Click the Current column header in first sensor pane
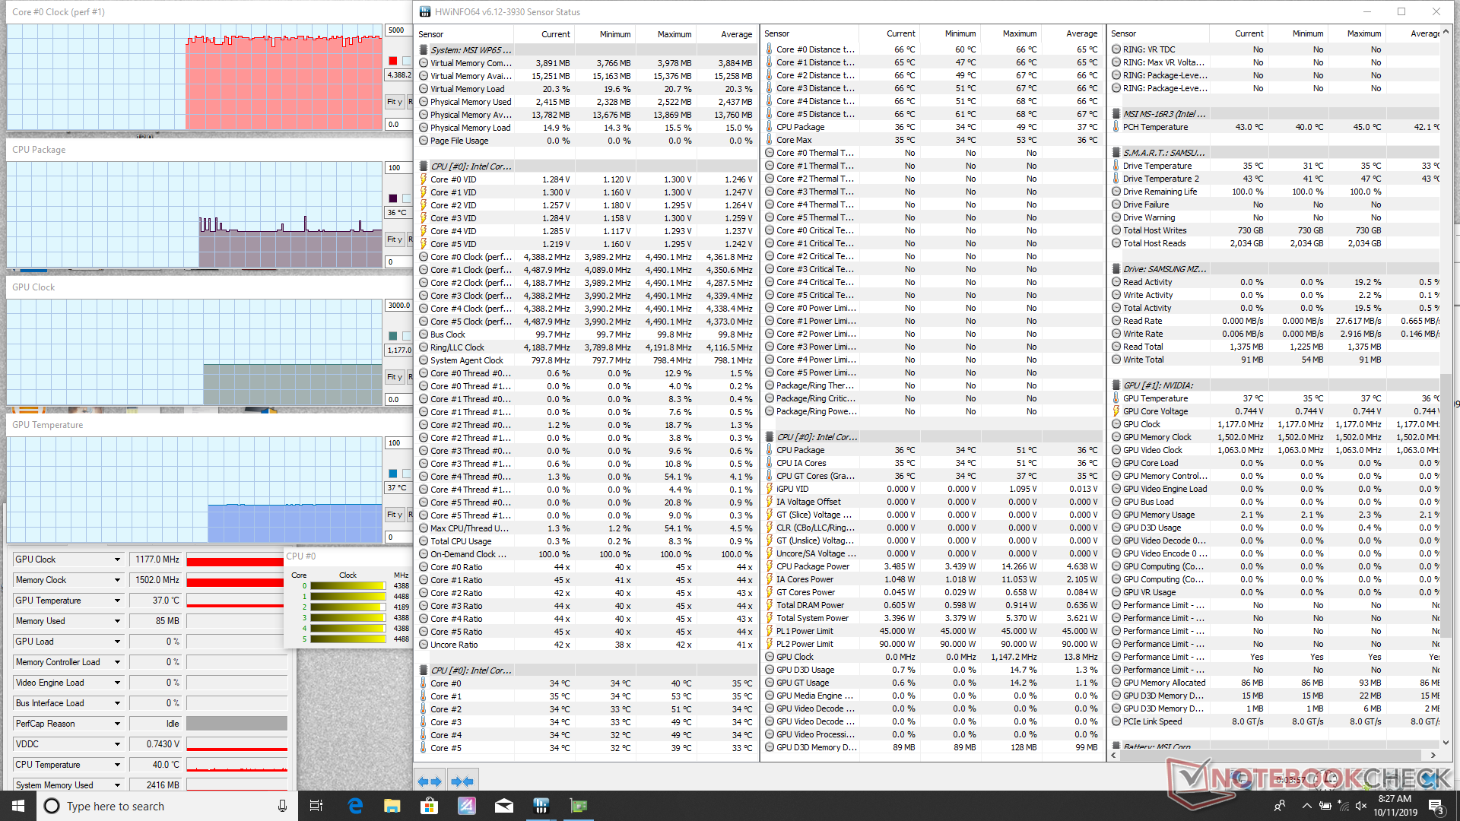The width and height of the screenshot is (1460, 821). click(x=544, y=34)
